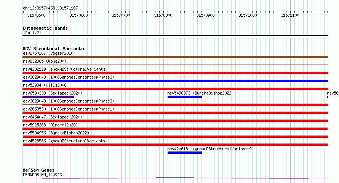Screen dimensions: 339x183
Task: Click the esv2760267 (Vogler2010) variant label
Action: [x=49, y=53]
